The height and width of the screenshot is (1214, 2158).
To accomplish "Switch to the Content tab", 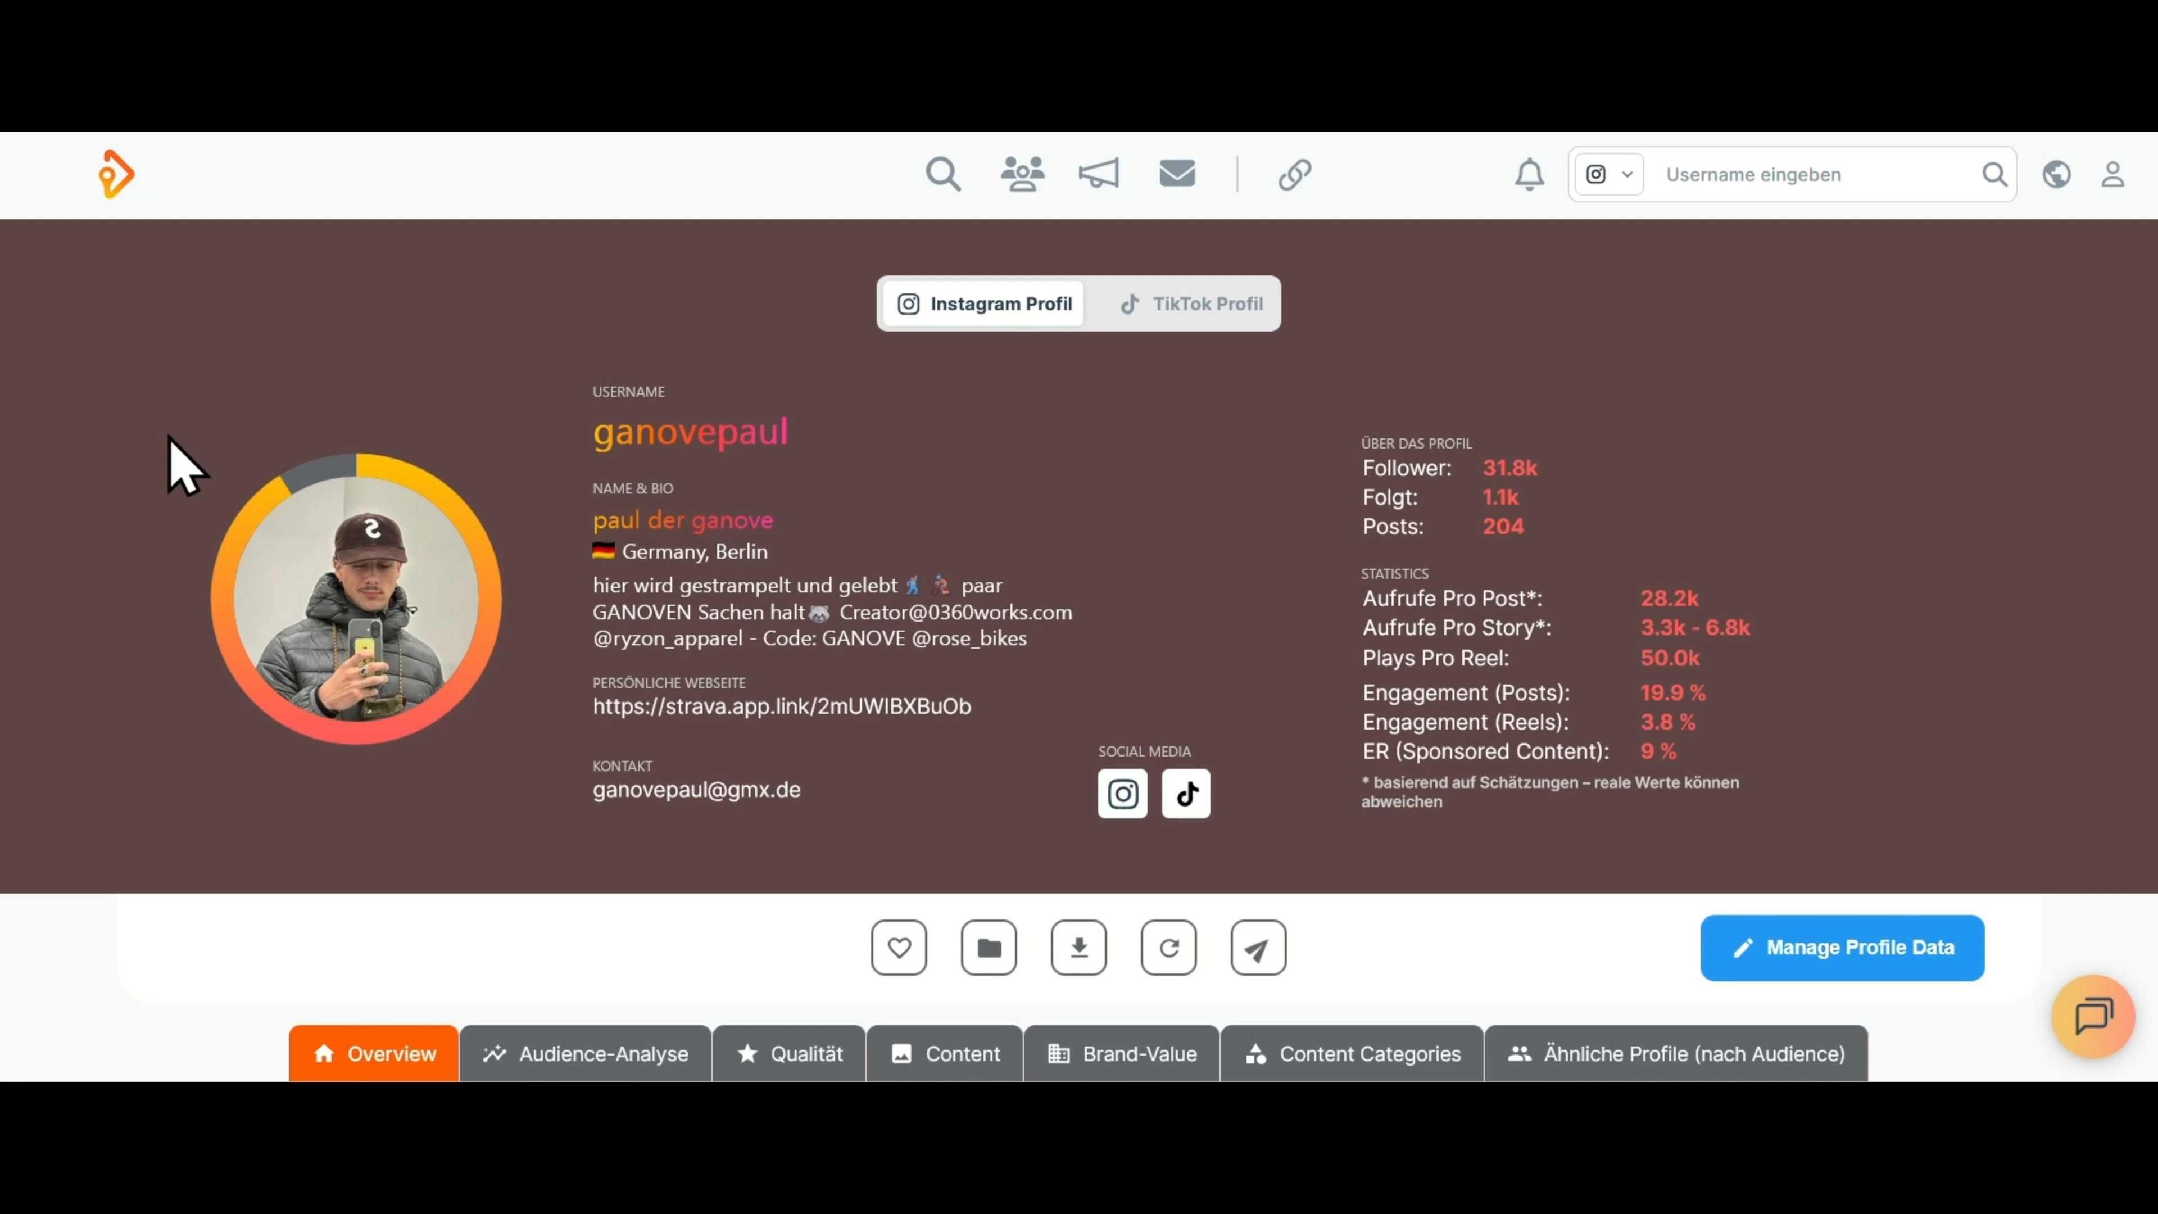I will 945,1054.
